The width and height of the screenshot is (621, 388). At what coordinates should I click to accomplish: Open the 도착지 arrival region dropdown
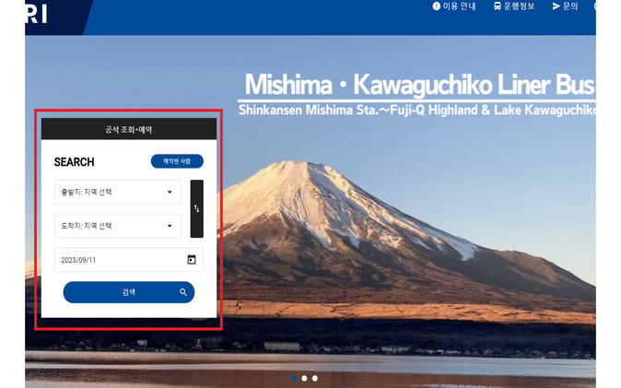pyautogui.click(x=118, y=226)
